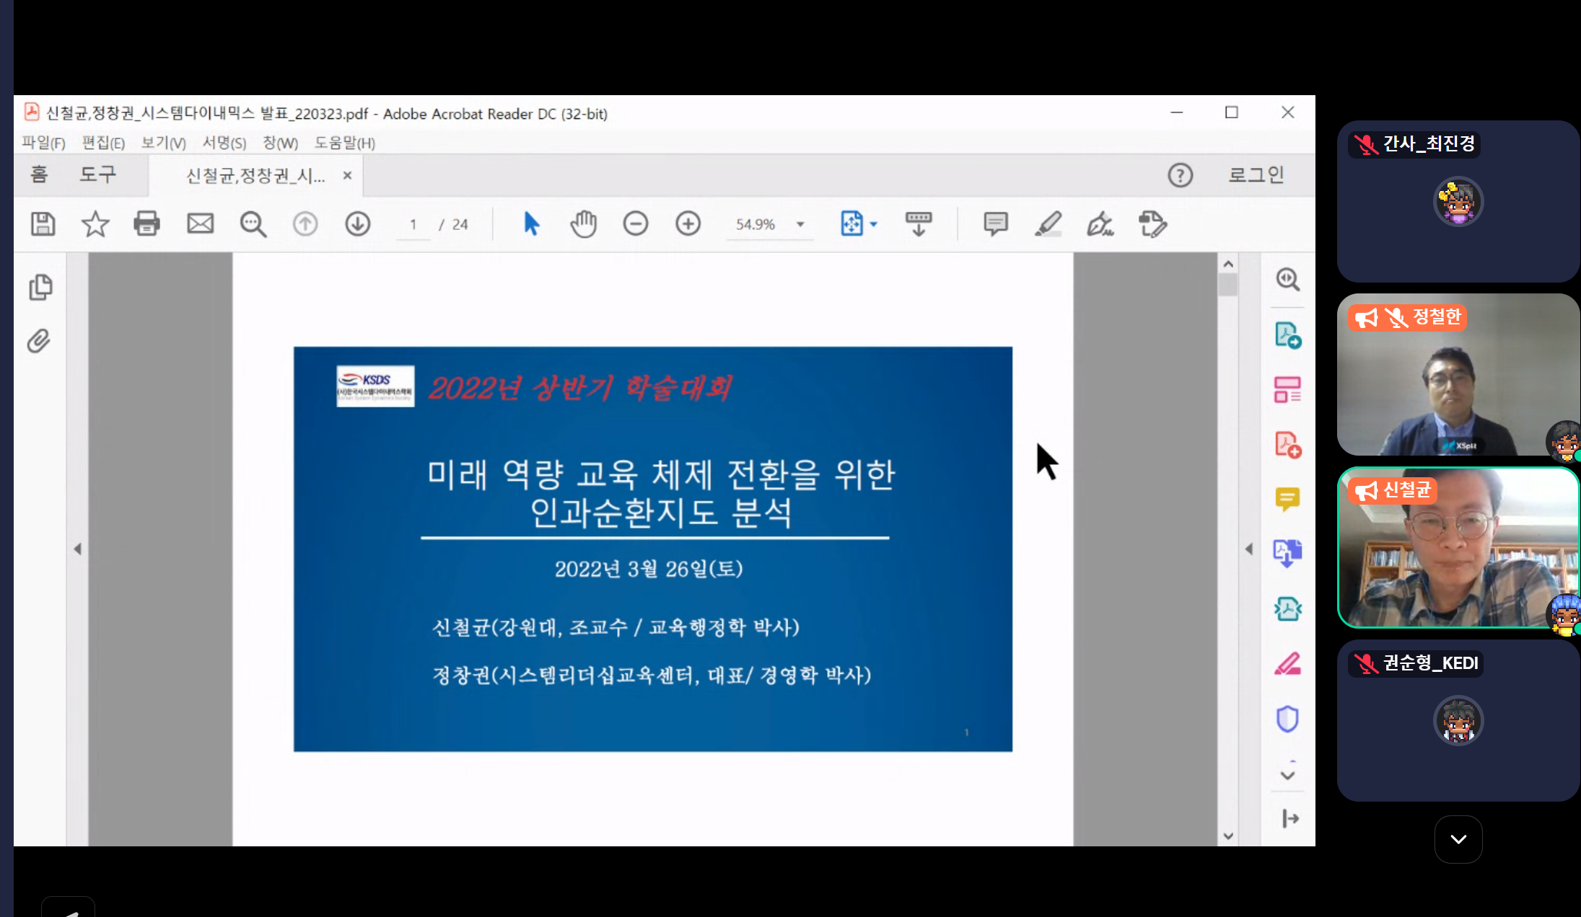Click the 로그인 sign-in button
Viewport: 1581px width, 917px height.
1256,175
